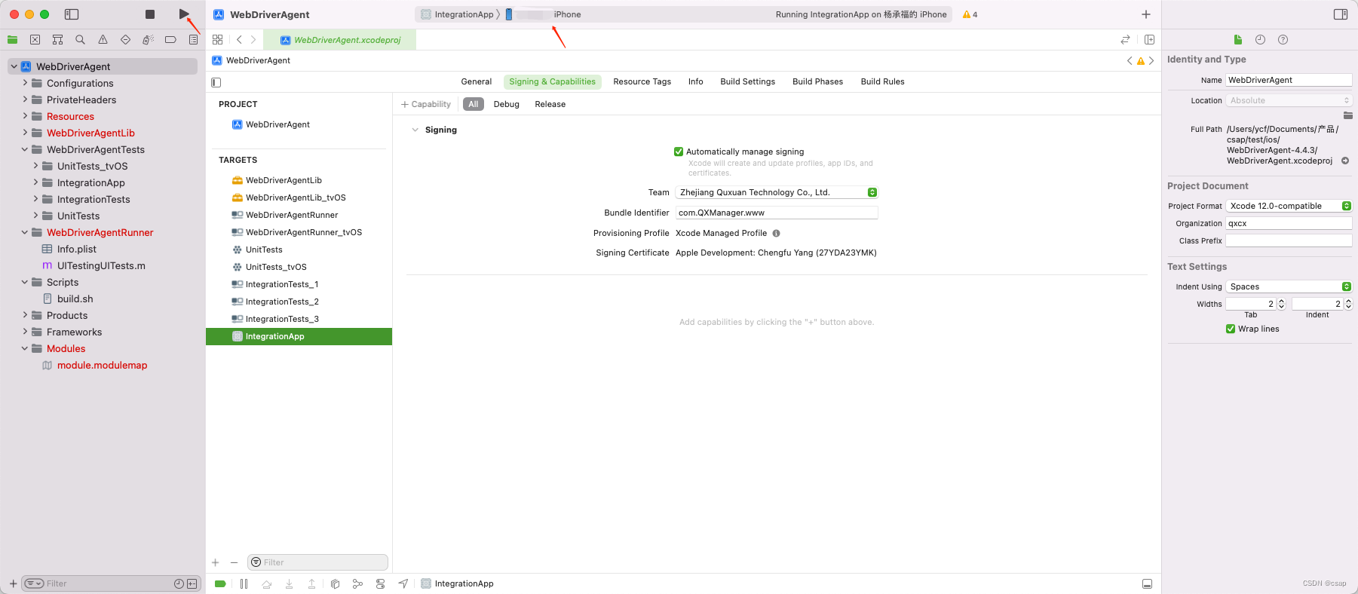The width and height of the screenshot is (1358, 594).
Task: Hide the targets list sidebar toggle
Action: click(x=216, y=82)
